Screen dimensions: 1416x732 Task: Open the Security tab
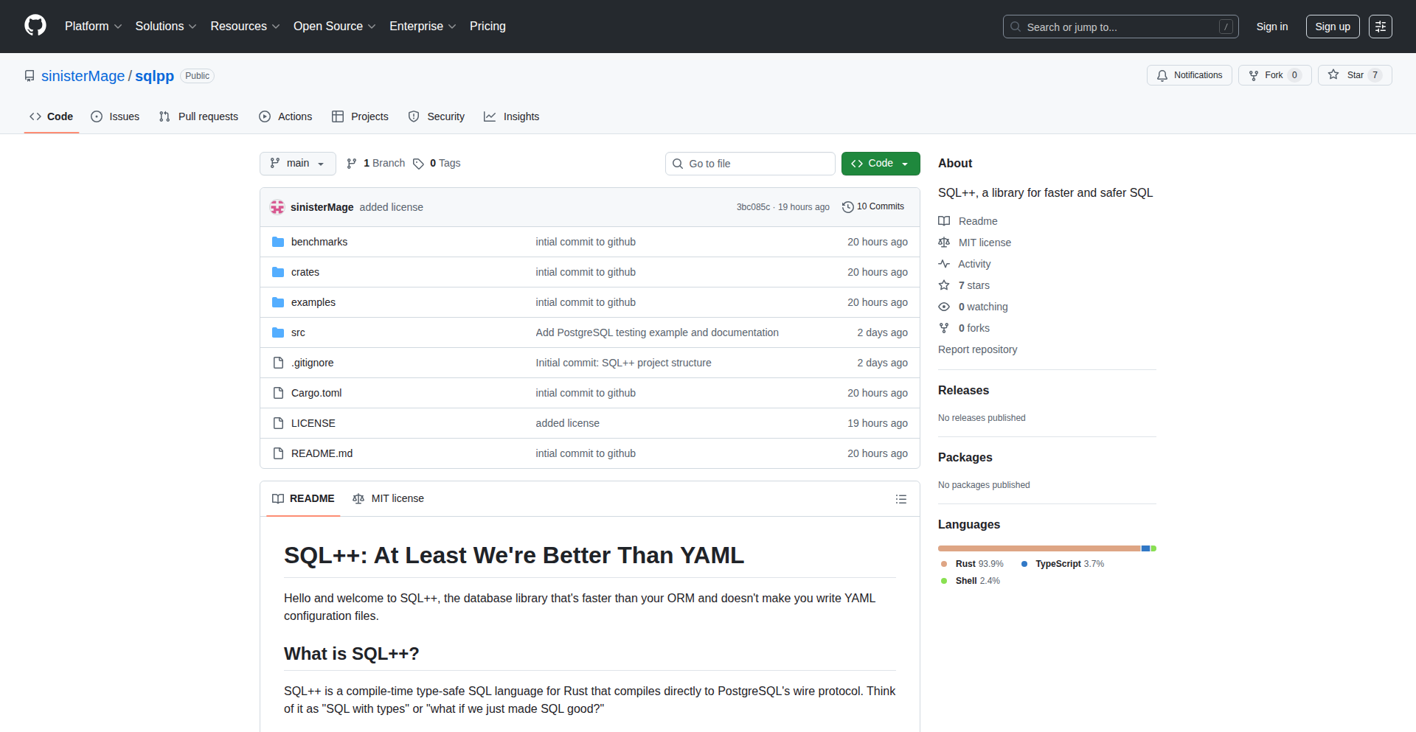[x=437, y=116]
